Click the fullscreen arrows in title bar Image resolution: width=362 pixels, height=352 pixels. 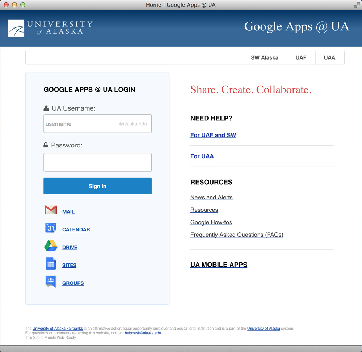click(357, 5)
